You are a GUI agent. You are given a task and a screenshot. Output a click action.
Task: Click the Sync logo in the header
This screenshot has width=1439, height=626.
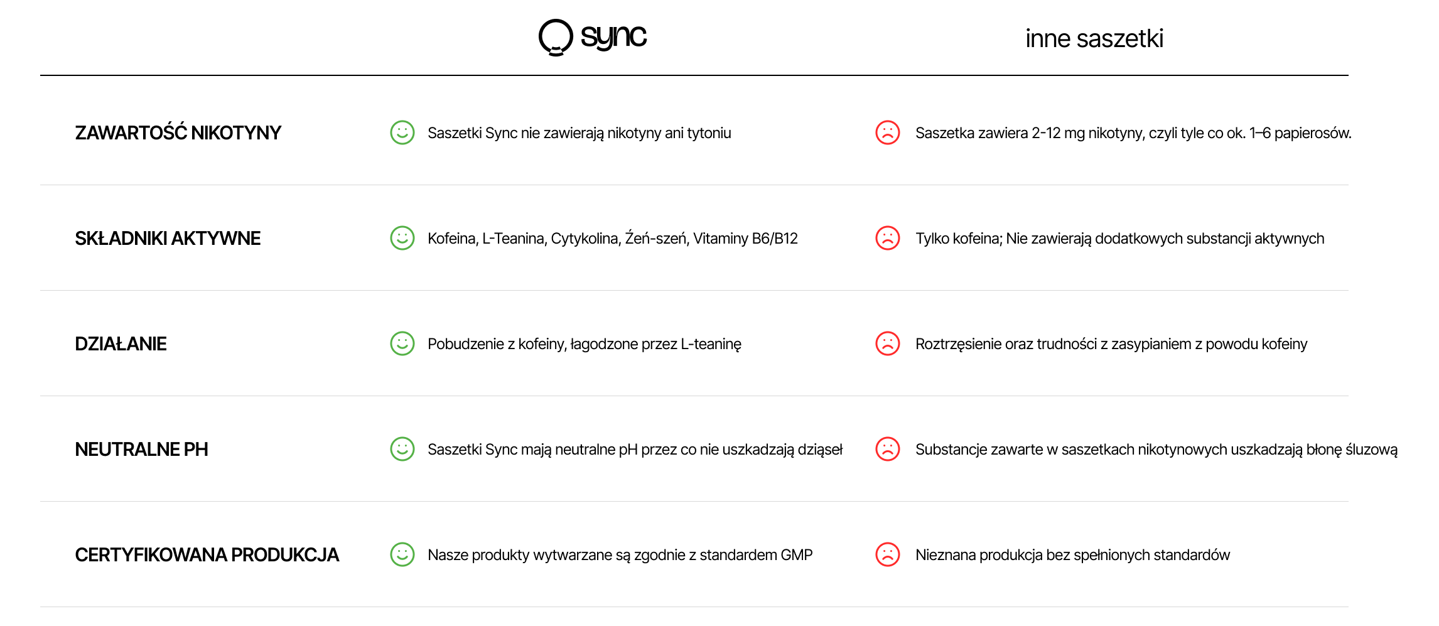click(x=593, y=37)
